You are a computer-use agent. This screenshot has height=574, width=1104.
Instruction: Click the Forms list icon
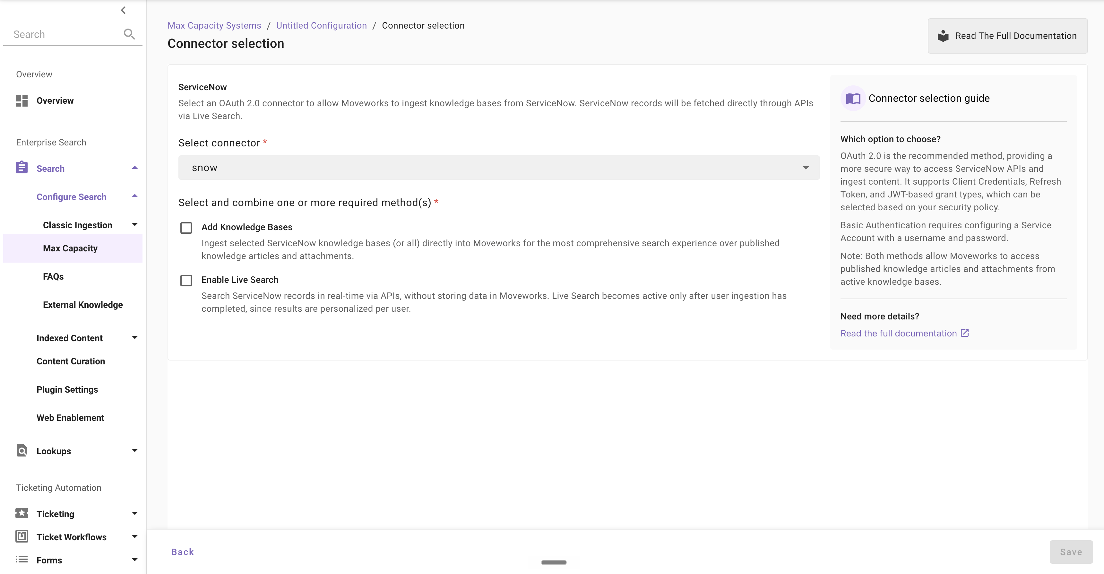[x=22, y=560]
